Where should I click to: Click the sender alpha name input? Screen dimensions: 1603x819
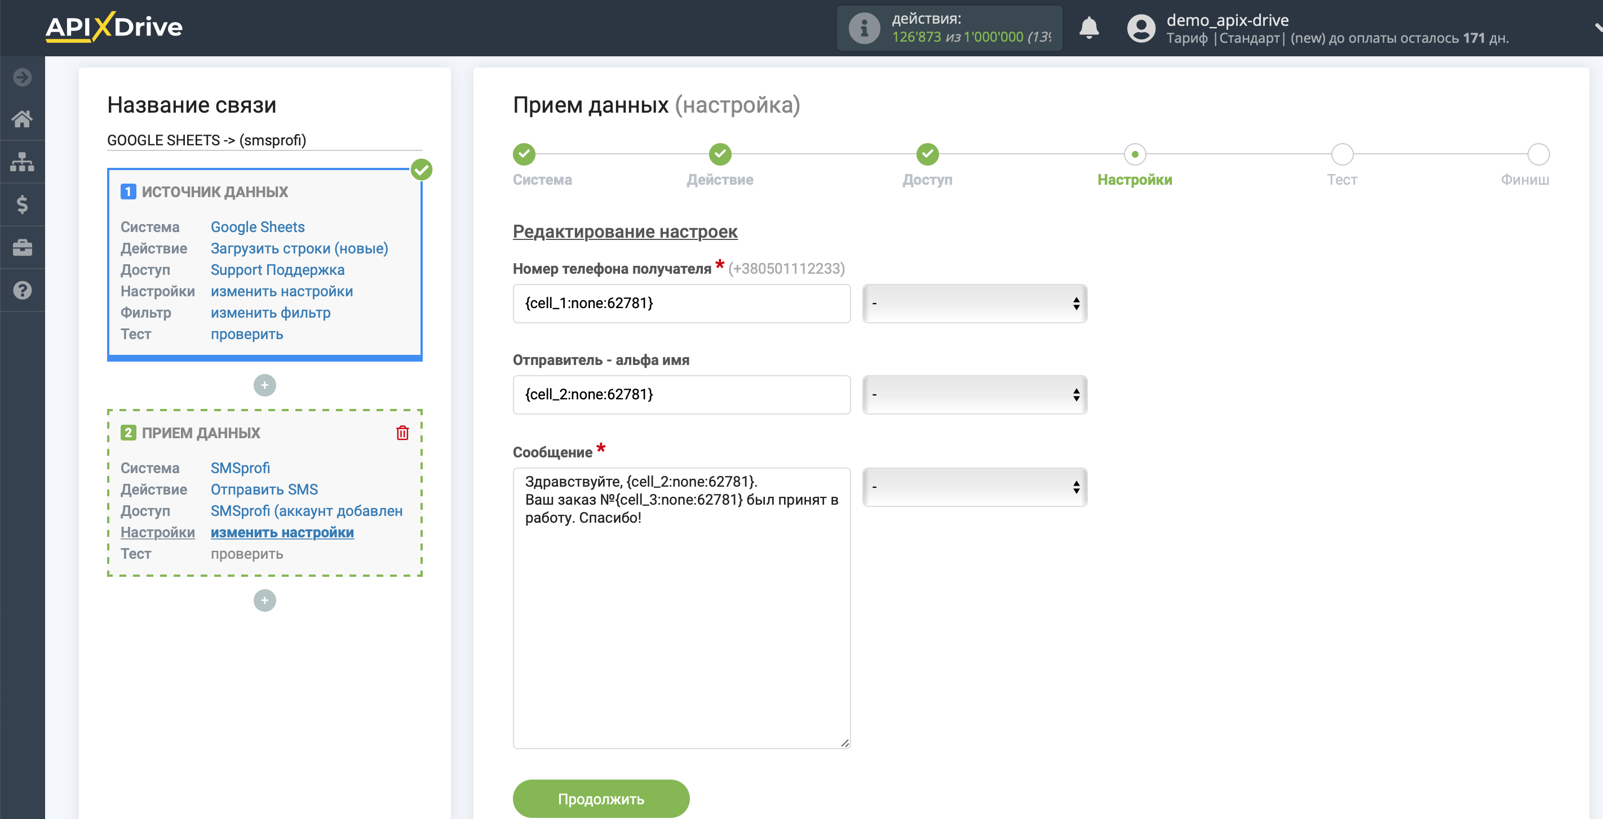(x=681, y=395)
